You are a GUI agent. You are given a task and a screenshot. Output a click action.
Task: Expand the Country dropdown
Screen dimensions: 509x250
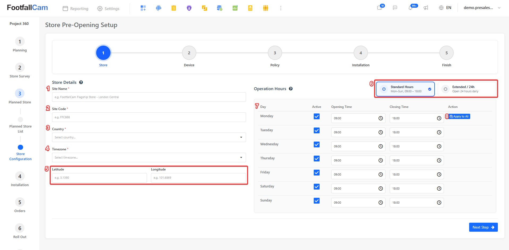click(149, 137)
